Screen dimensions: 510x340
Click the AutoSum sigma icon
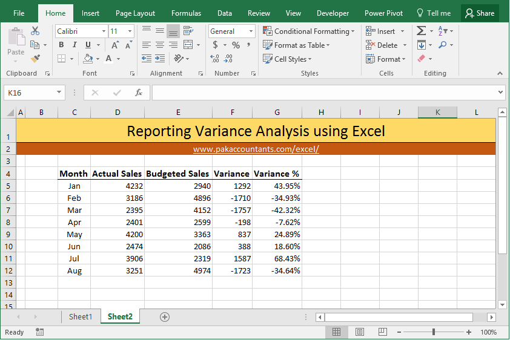[x=421, y=31]
